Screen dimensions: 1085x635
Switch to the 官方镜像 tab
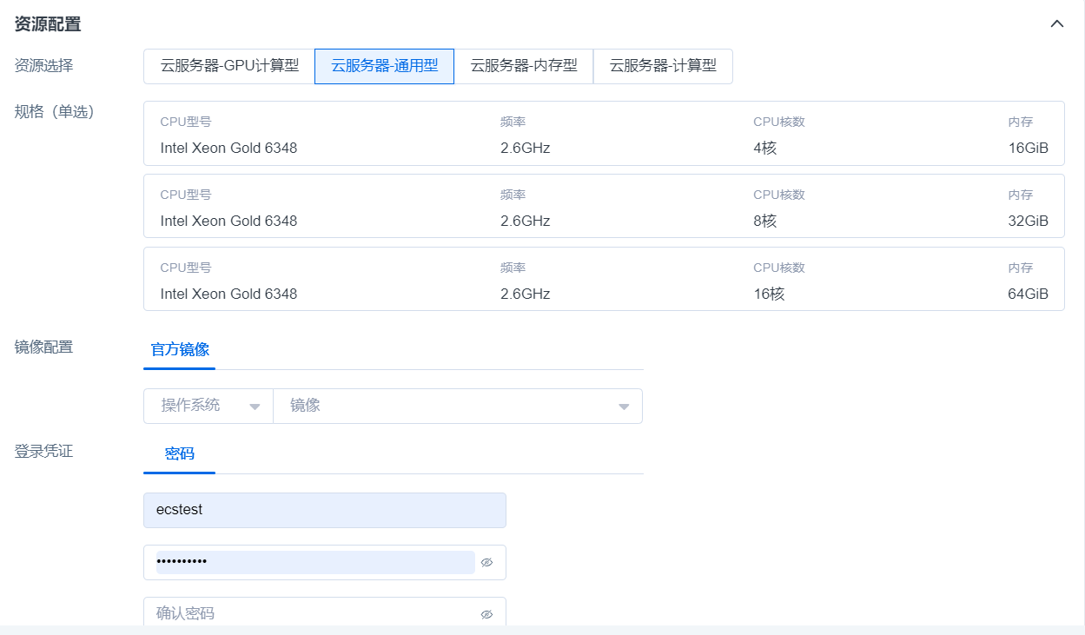tap(180, 349)
